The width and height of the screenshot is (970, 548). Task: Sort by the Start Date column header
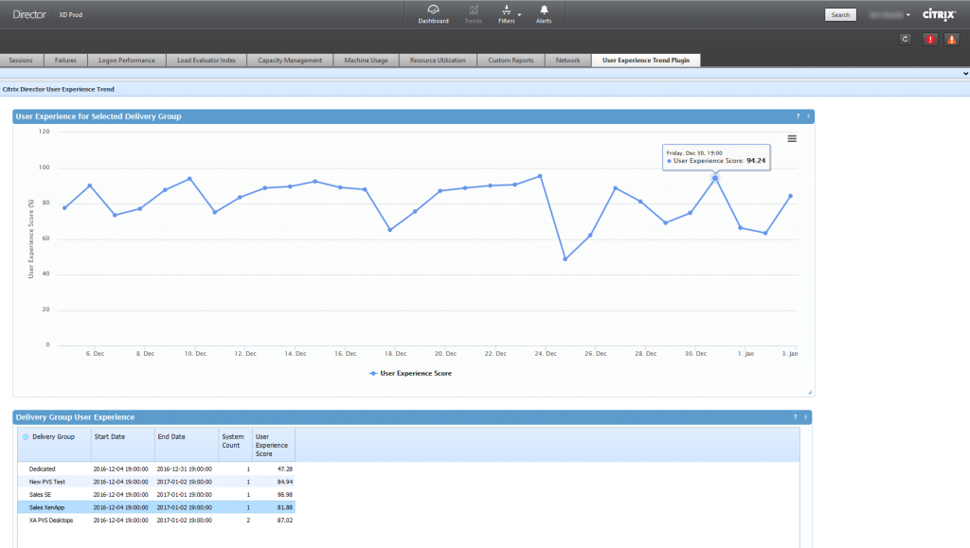(x=123, y=445)
